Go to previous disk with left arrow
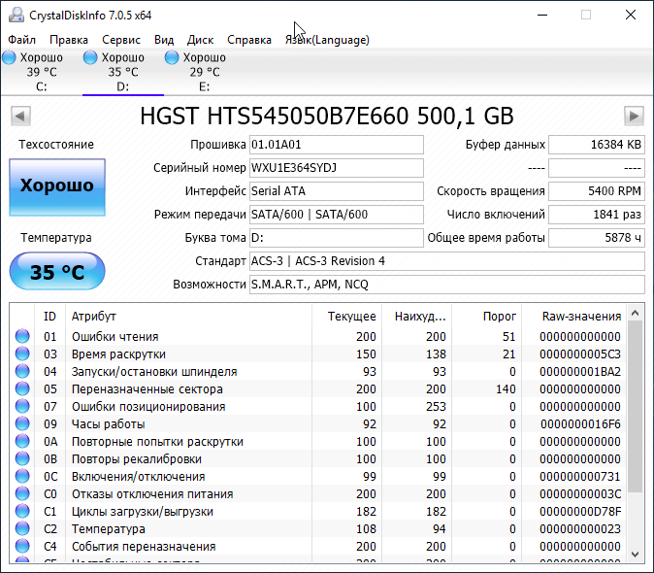Image resolution: width=654 pixels, height=573 pixels. tap(20, 116)
